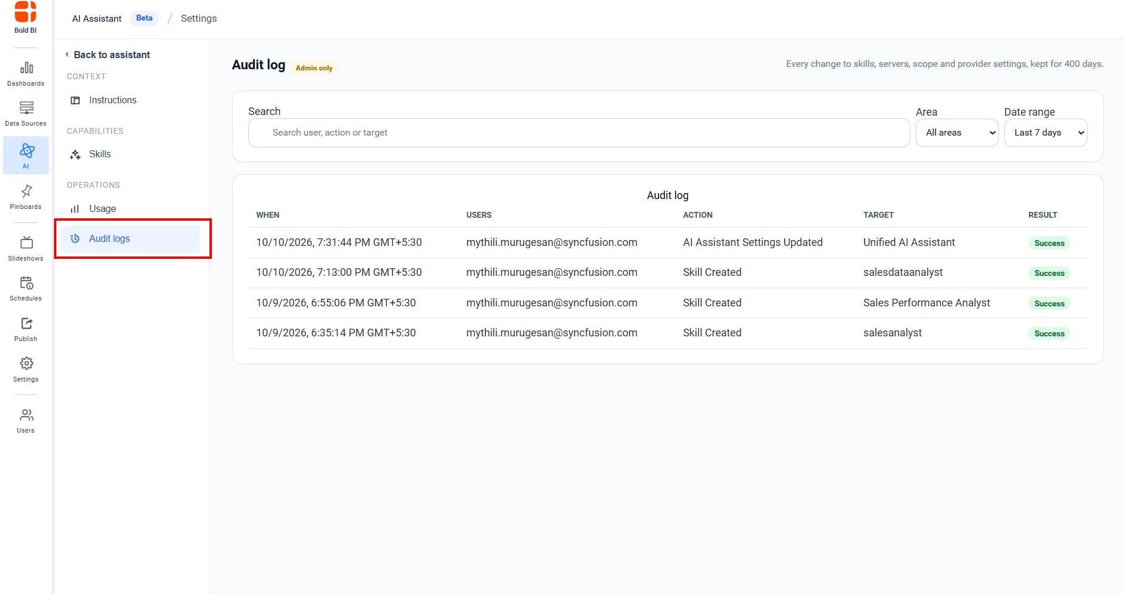Select Audit logs menu item
Image resolution: width=1124 pixels, height=594 pixels.
130,239
